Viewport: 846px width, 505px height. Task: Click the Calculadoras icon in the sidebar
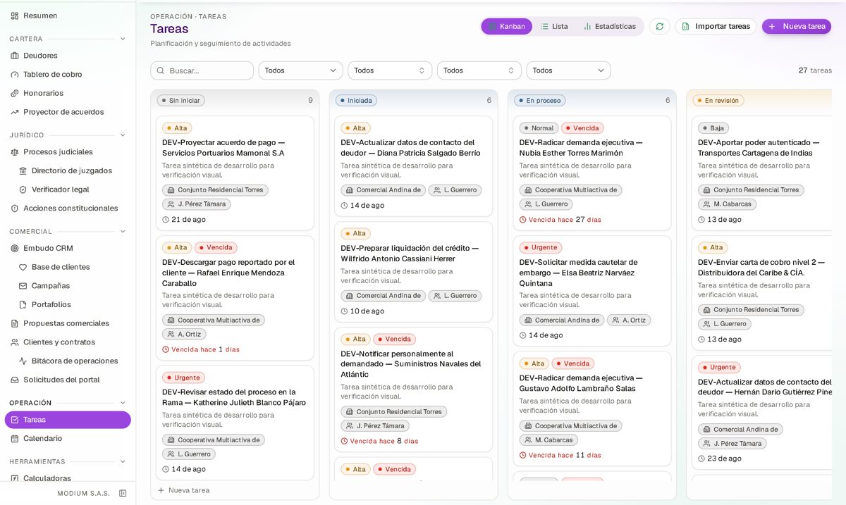(x=15, y=478)
